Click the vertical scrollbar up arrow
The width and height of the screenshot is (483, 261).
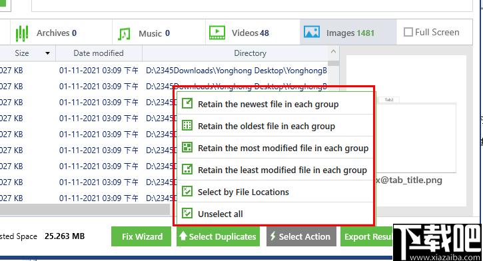pos(333,52)
